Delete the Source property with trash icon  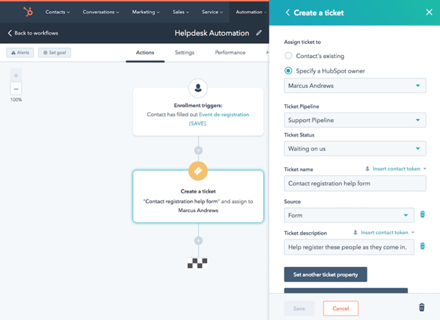click(422, 215)
